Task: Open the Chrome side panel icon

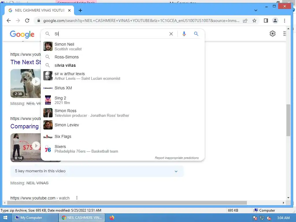Action: (x=266, y=21)
